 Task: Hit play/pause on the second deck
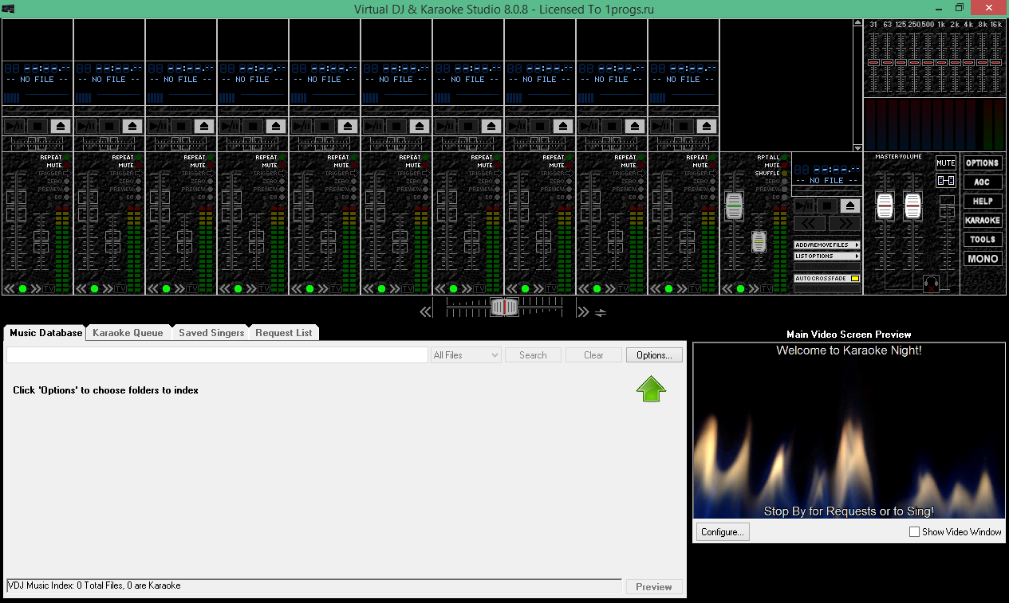86,126
